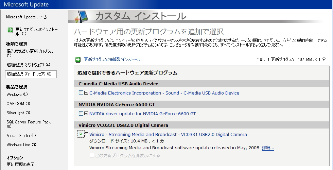333x170 pixels.
Task: Filter by Visual Studio (0) product
Action: [x=21, y=136]
